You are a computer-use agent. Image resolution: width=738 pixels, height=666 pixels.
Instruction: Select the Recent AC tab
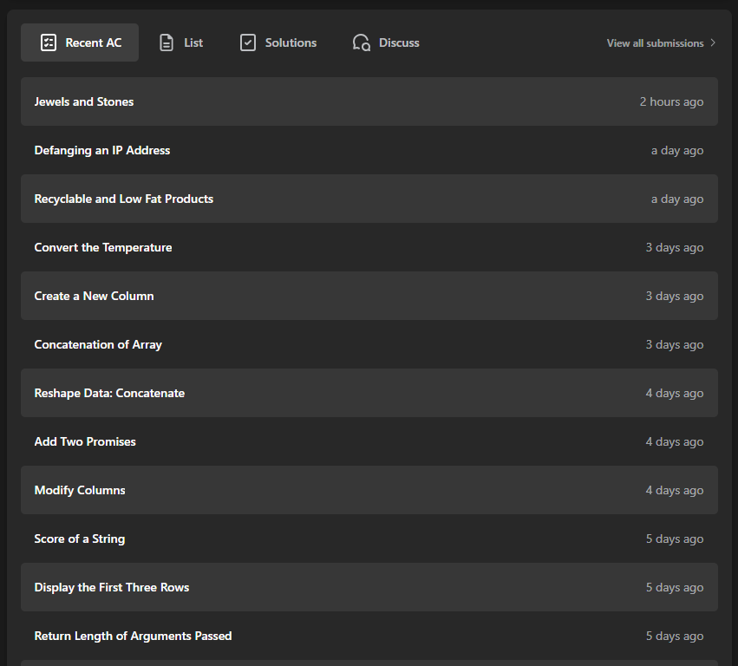click(x=93, y=42)
